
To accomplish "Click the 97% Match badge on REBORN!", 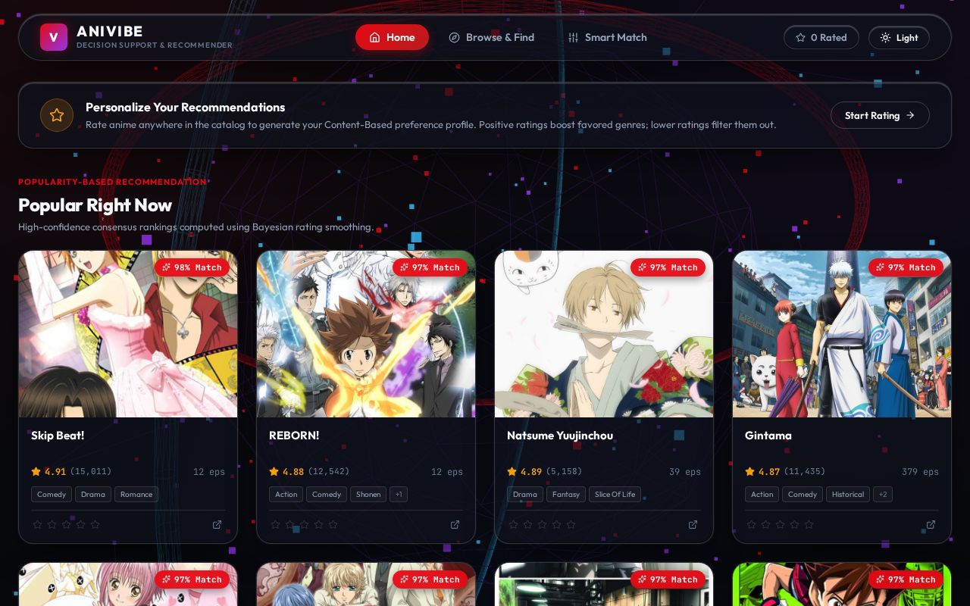I will pos(430,267).
